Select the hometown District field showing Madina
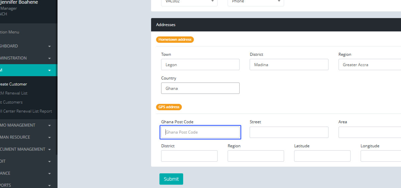 [289, 65]
